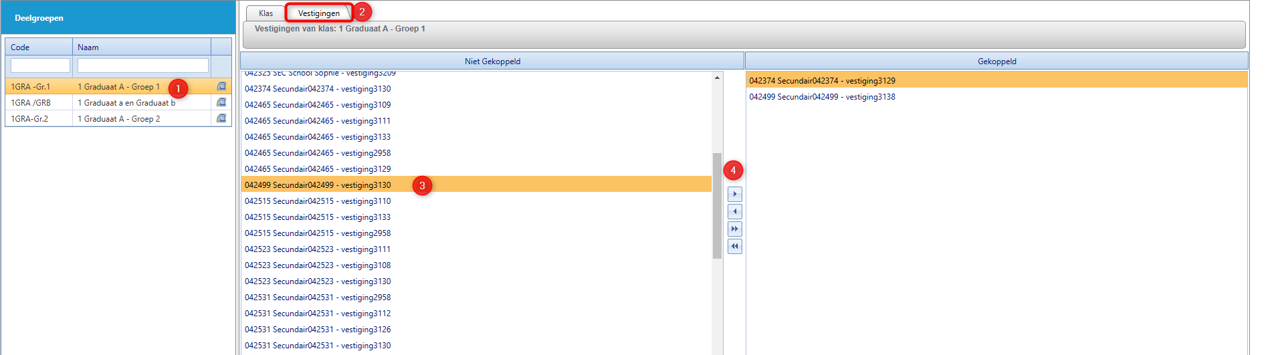Switch to the Klas tab
The height and width of the screenshot is (355, 1276).
(265, 13)
